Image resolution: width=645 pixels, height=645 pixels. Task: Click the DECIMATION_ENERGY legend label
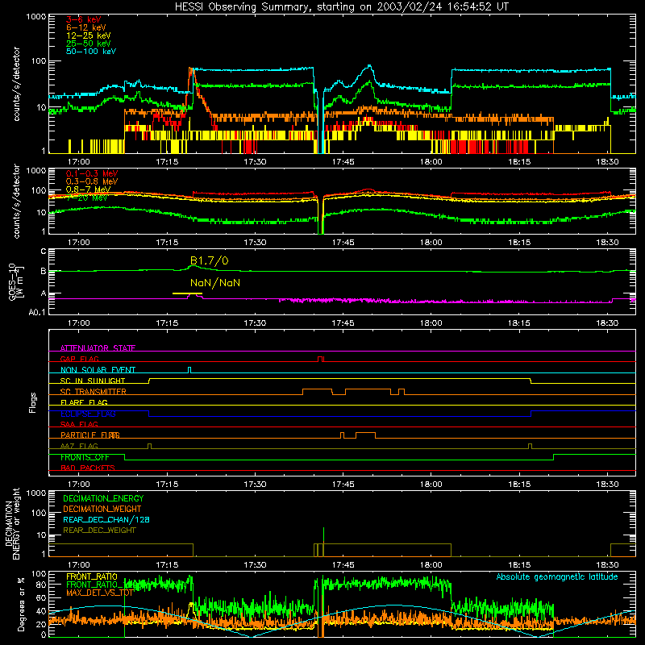[x=103, y=498]
